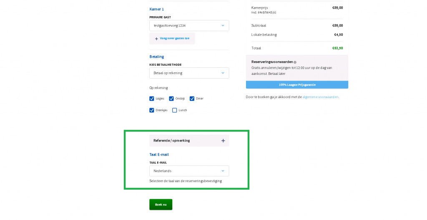Open the 'algemene voorwaarden' link
This screenshot has width=427, height=220.
point(320,97)
